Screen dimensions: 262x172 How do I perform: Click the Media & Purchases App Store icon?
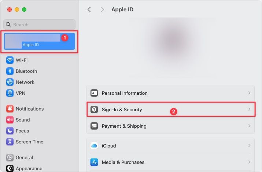tap(94, 162)
